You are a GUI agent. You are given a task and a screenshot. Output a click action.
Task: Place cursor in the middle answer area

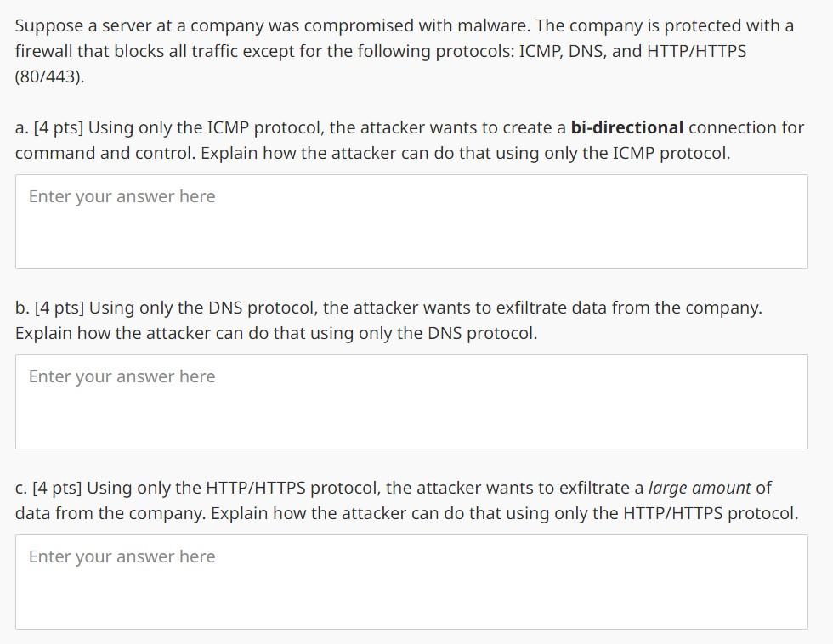[x=412, y=401]
